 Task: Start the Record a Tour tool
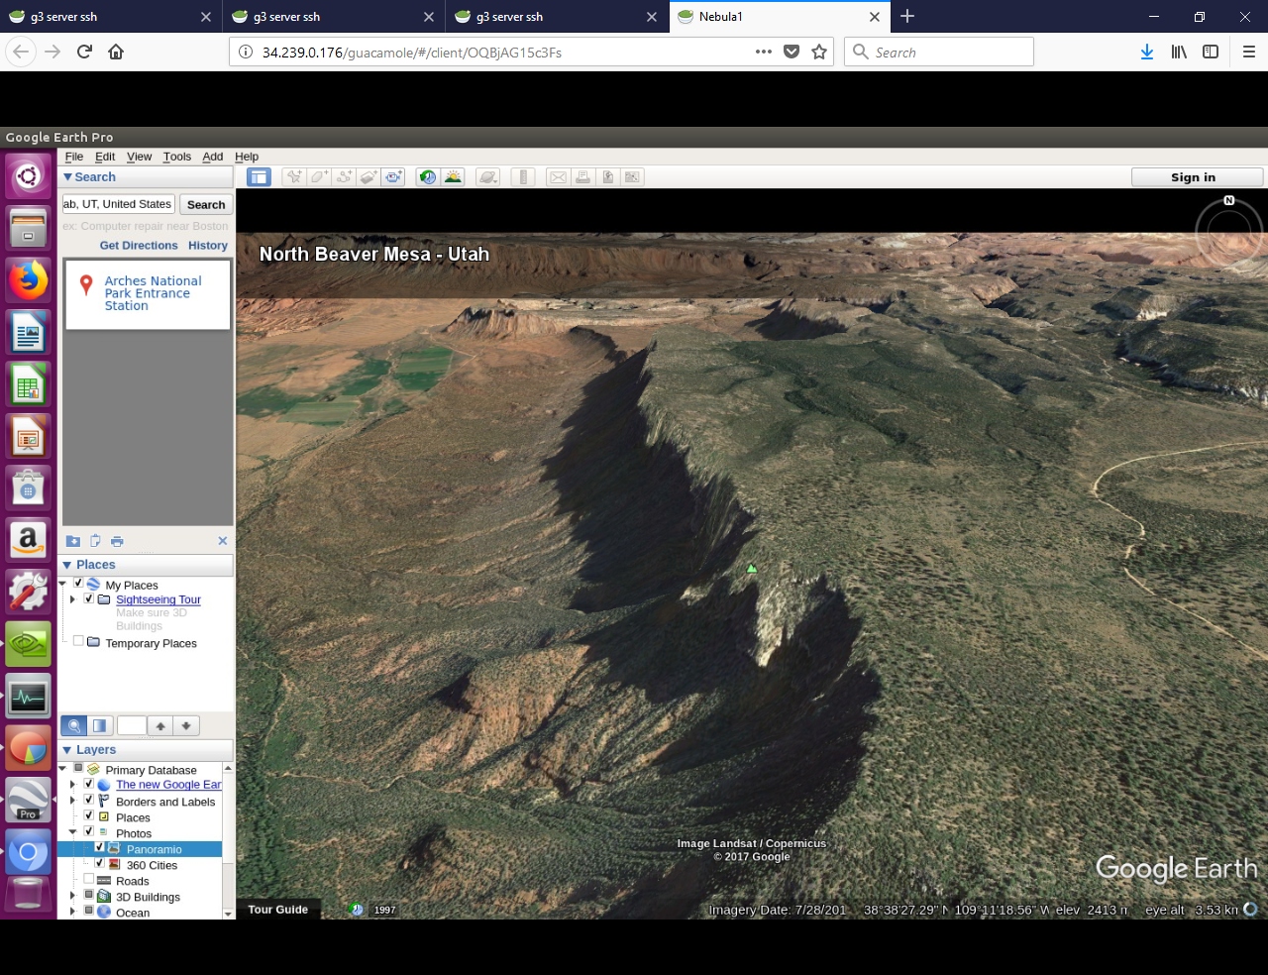click(393, 177)
